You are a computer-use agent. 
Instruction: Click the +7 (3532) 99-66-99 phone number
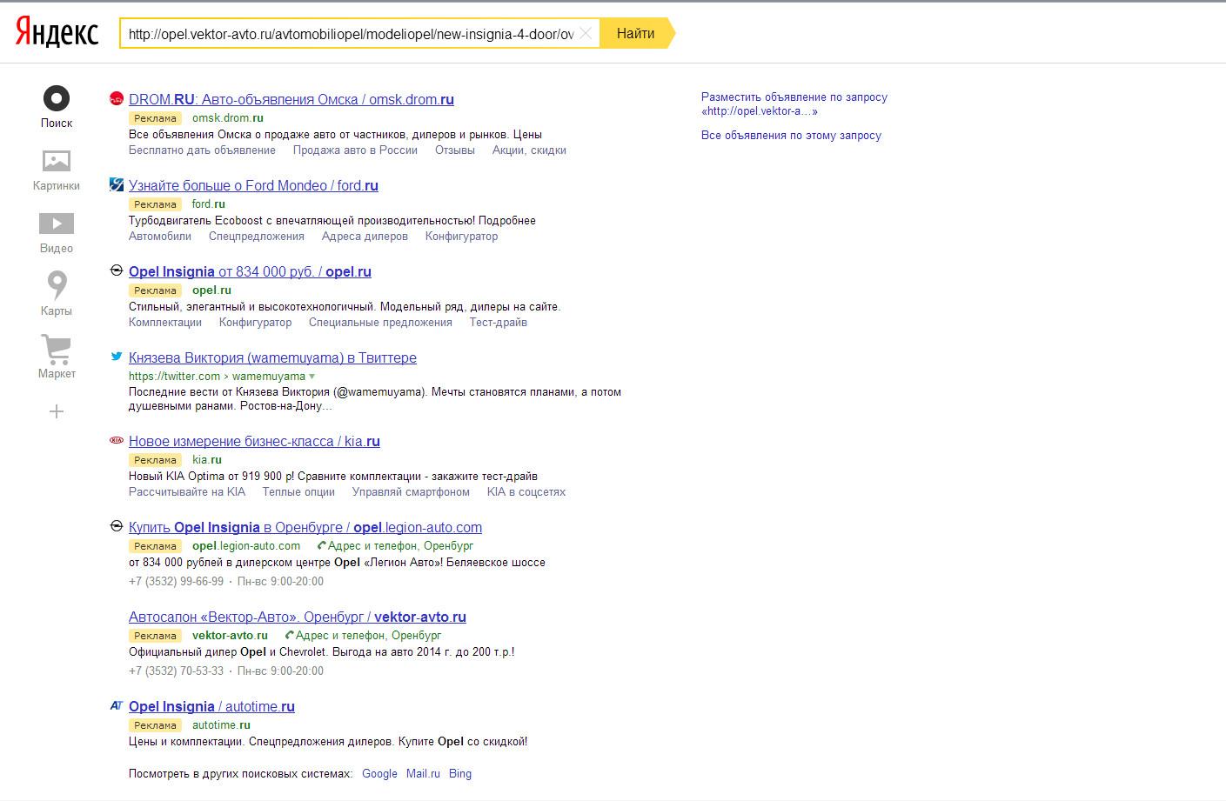(176, 581)
